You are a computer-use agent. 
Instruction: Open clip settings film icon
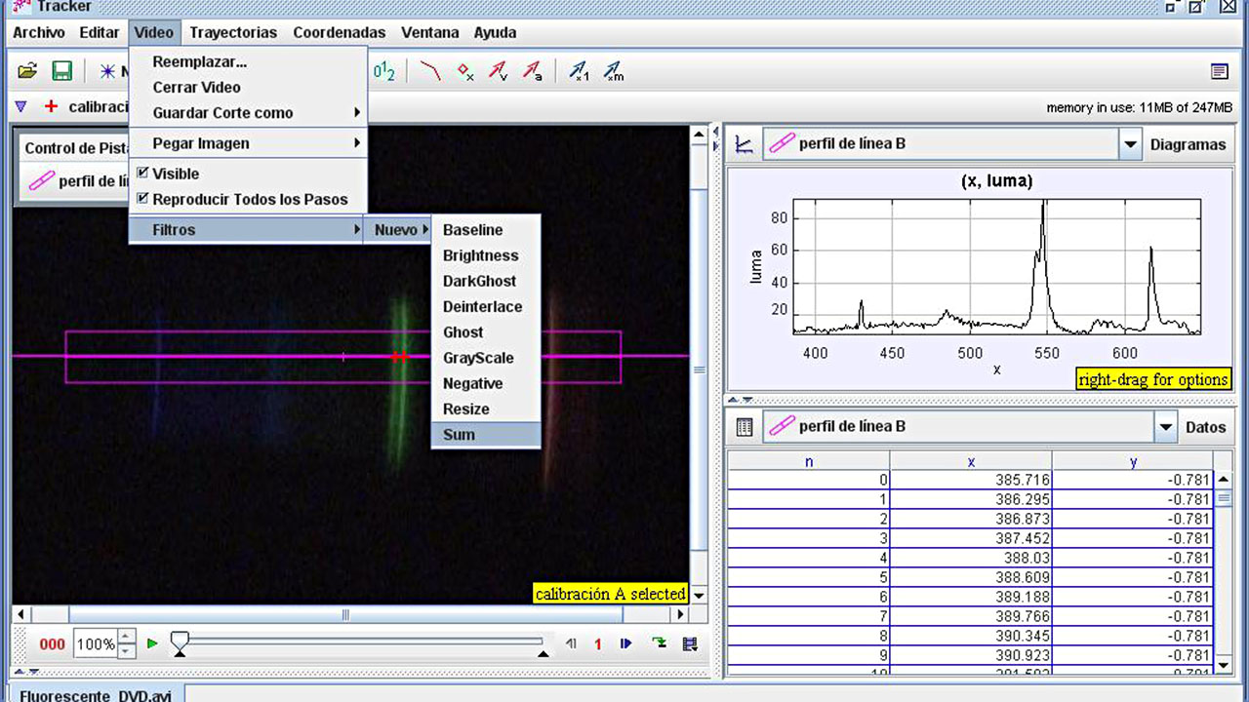pyautogui.click(x=690, y=643)
